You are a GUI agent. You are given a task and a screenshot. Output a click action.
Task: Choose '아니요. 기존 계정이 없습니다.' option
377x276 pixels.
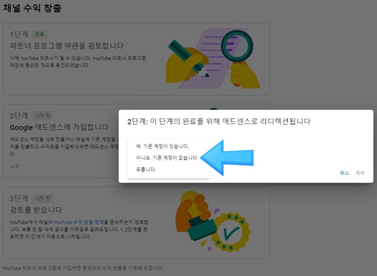pyautogui.click(x=168, y=158)
